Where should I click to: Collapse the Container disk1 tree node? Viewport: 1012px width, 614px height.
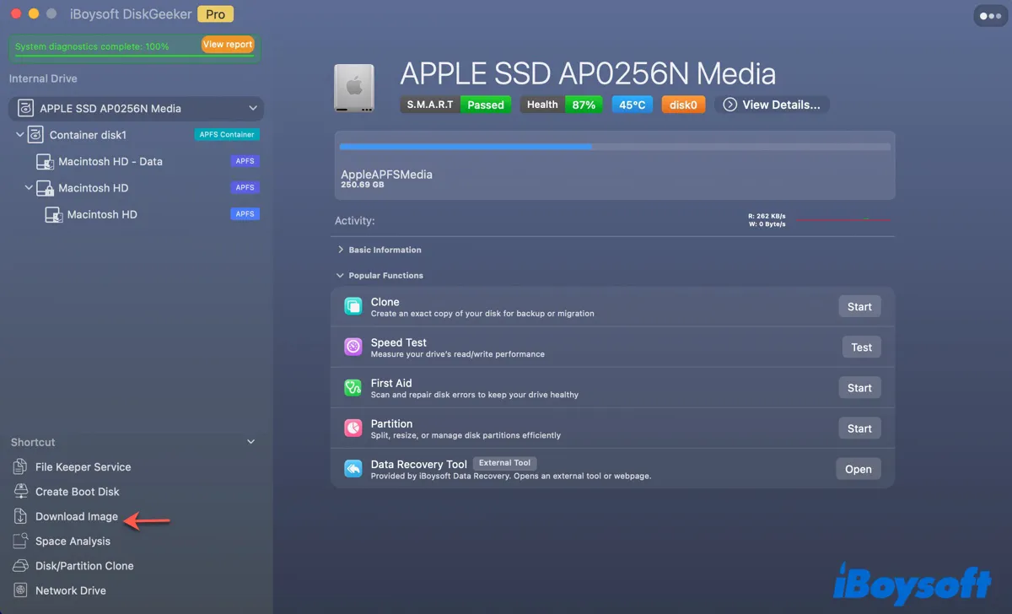(20, 134)
